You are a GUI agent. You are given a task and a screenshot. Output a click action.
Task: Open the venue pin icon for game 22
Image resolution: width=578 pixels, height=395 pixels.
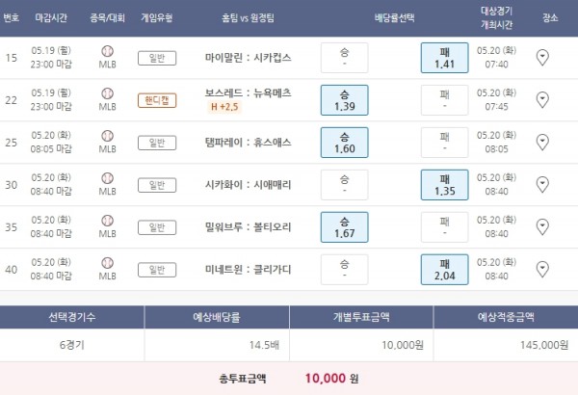click(542, 100)
